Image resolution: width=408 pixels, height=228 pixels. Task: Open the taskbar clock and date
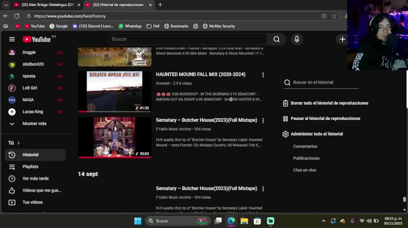tap(393, 221)
